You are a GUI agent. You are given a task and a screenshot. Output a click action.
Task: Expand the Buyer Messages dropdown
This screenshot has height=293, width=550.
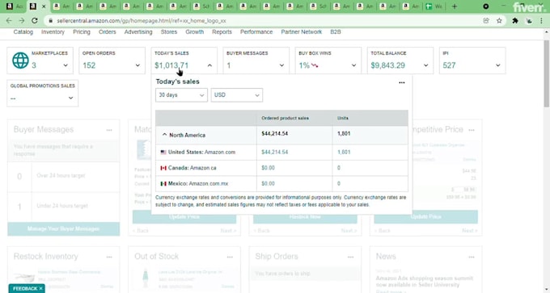click(281, 65)
